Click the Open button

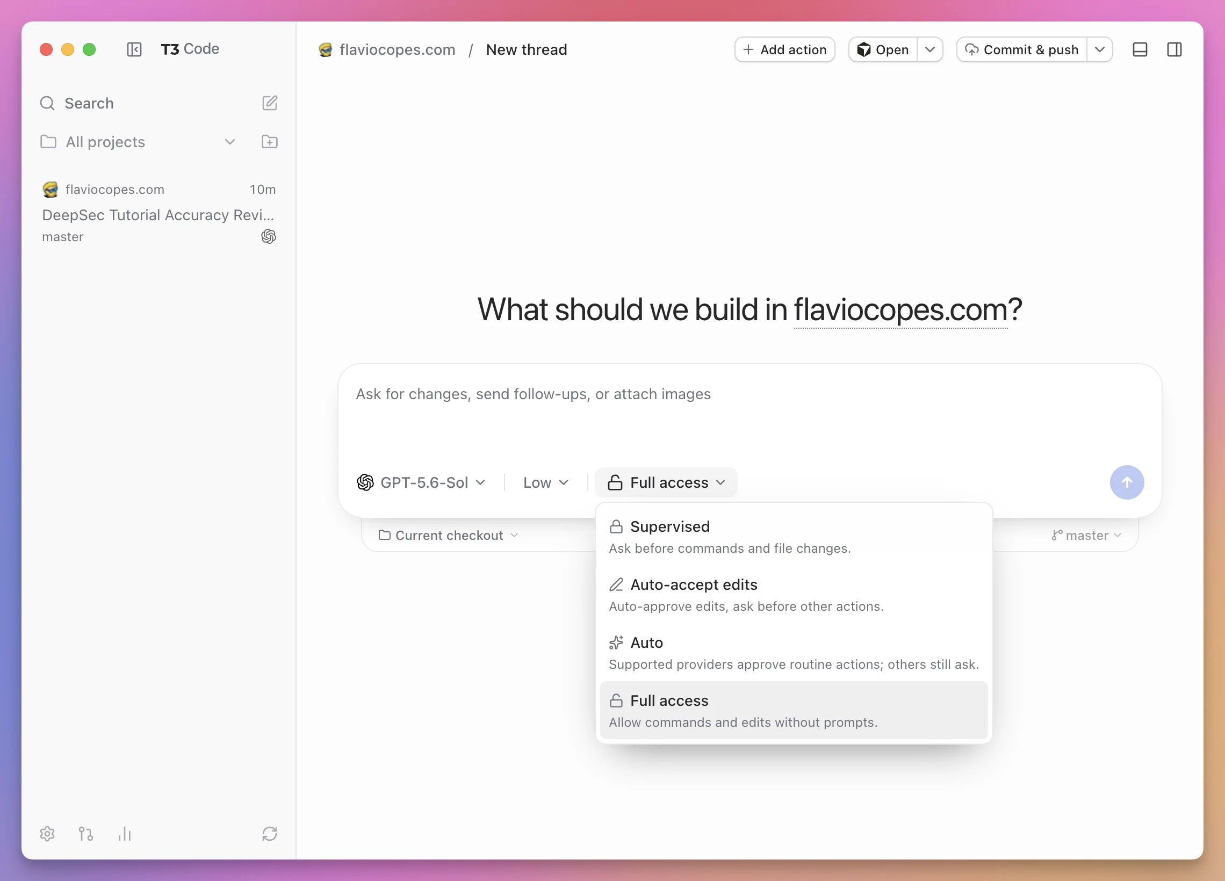point(883,50)
